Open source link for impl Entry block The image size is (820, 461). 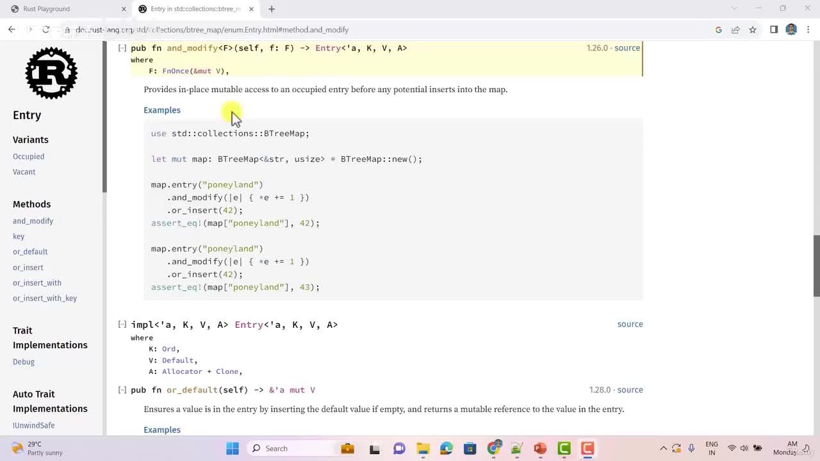tap(630, 324)
